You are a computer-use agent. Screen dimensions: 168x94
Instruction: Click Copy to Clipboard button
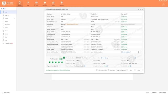(121, 70)
